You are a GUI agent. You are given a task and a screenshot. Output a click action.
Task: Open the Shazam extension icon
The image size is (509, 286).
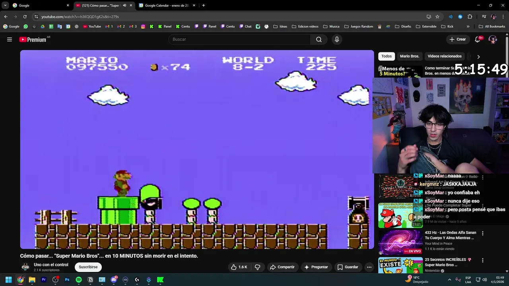[460, 17]
